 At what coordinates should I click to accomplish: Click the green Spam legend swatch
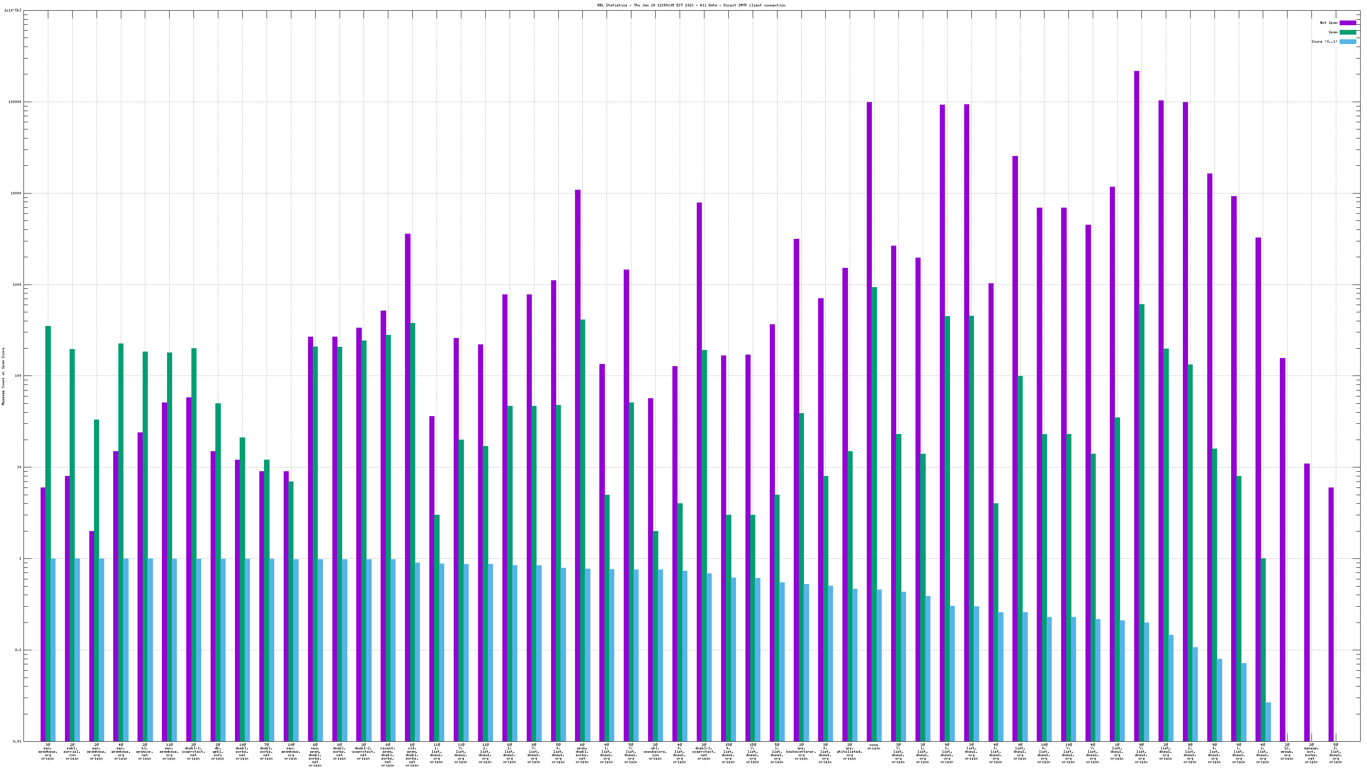[x=1347, y=32]
